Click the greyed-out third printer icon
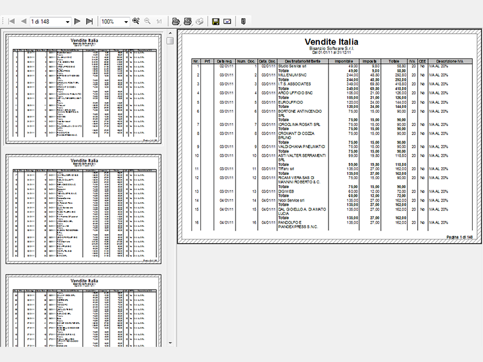This screenshot has width=483, height=362. (x=200, y=21)
